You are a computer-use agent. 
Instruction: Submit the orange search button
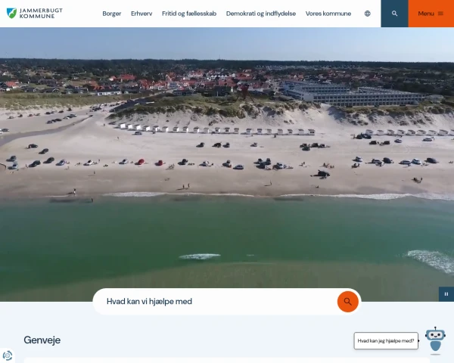(x=348, y=302)
